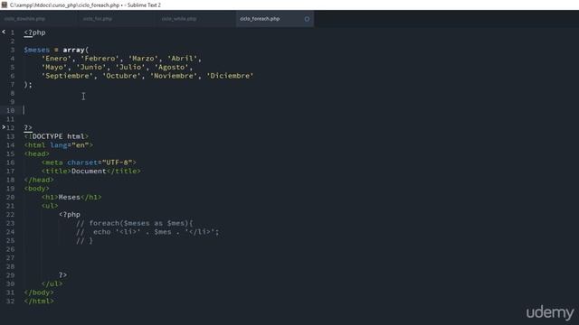Click the word Document in the title tag
579x325 pixels.
tap(89, 171)
